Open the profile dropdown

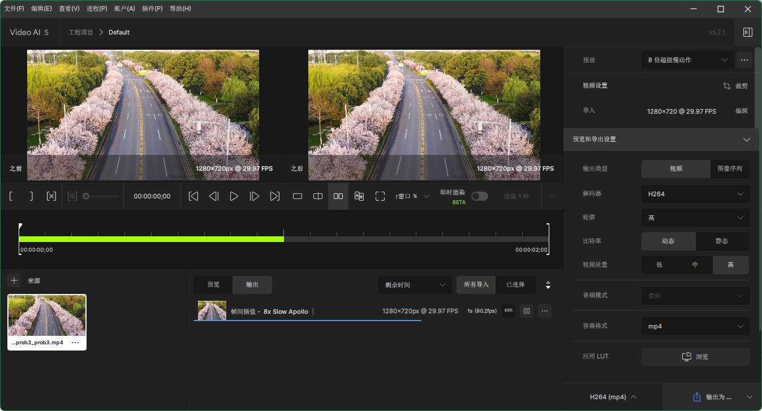[696, 218]
